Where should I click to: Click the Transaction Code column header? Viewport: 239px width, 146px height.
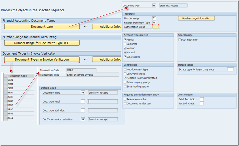coord(21,76)
